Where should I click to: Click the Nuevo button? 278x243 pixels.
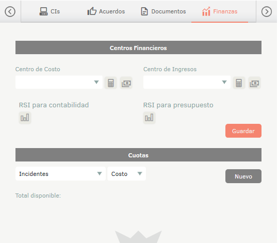coord(243,176)
